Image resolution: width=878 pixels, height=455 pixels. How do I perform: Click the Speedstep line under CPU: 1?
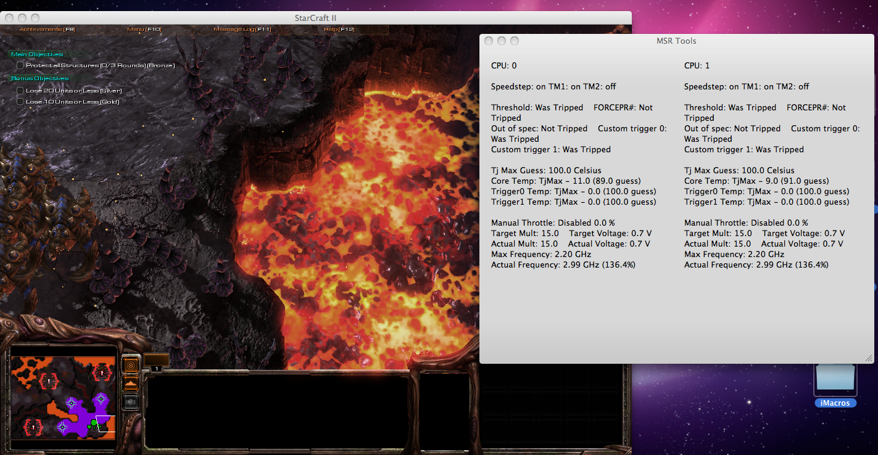[747, 86]
